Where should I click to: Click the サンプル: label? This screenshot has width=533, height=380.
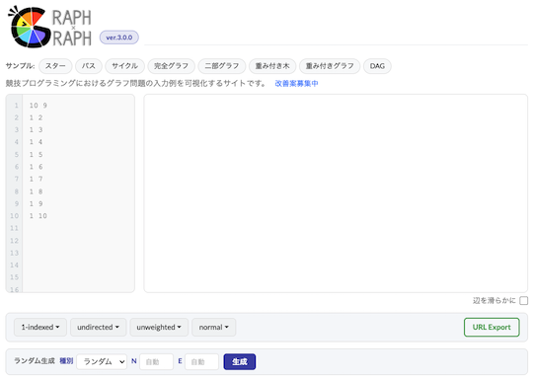(x=20, y=66)
